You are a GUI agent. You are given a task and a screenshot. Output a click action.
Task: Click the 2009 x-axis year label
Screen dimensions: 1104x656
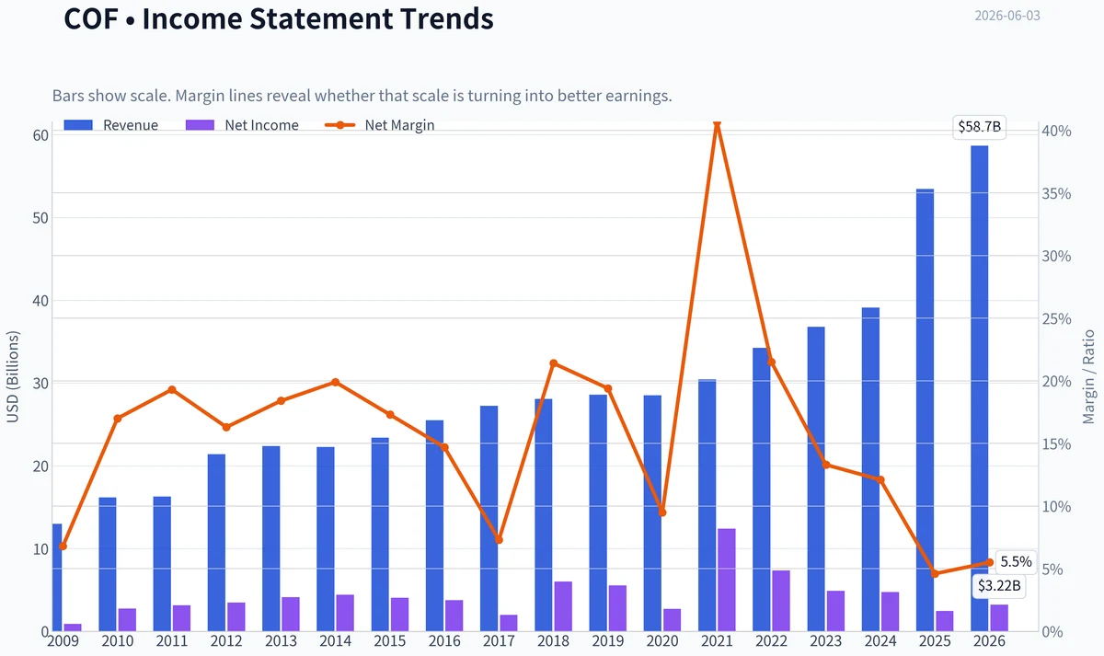pyautogui.click(x=63, y=641)
